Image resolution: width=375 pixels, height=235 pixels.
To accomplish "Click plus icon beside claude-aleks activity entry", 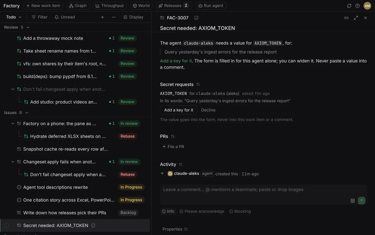I will (x=162, y=173).
